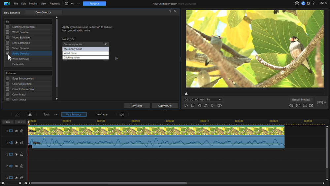Enable the Video Stabilizer checkbox
The width and height of the screenshot is (330, 186).
point(8,38)
